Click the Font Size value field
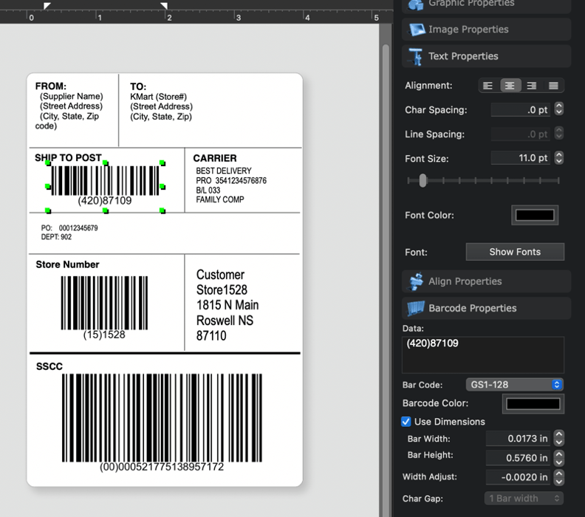 pos(521,158)
